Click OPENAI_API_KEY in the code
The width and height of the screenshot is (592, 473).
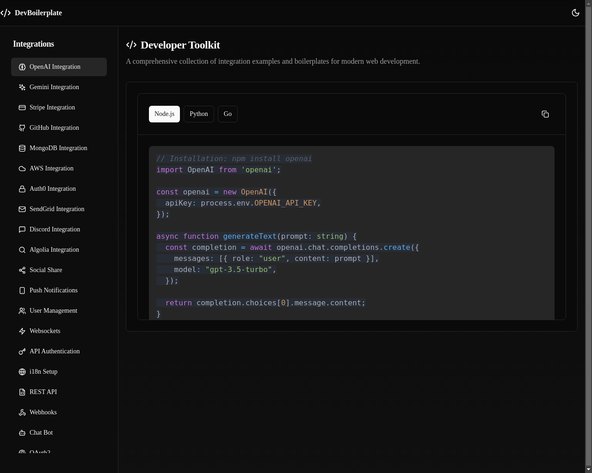click(285, 203)
